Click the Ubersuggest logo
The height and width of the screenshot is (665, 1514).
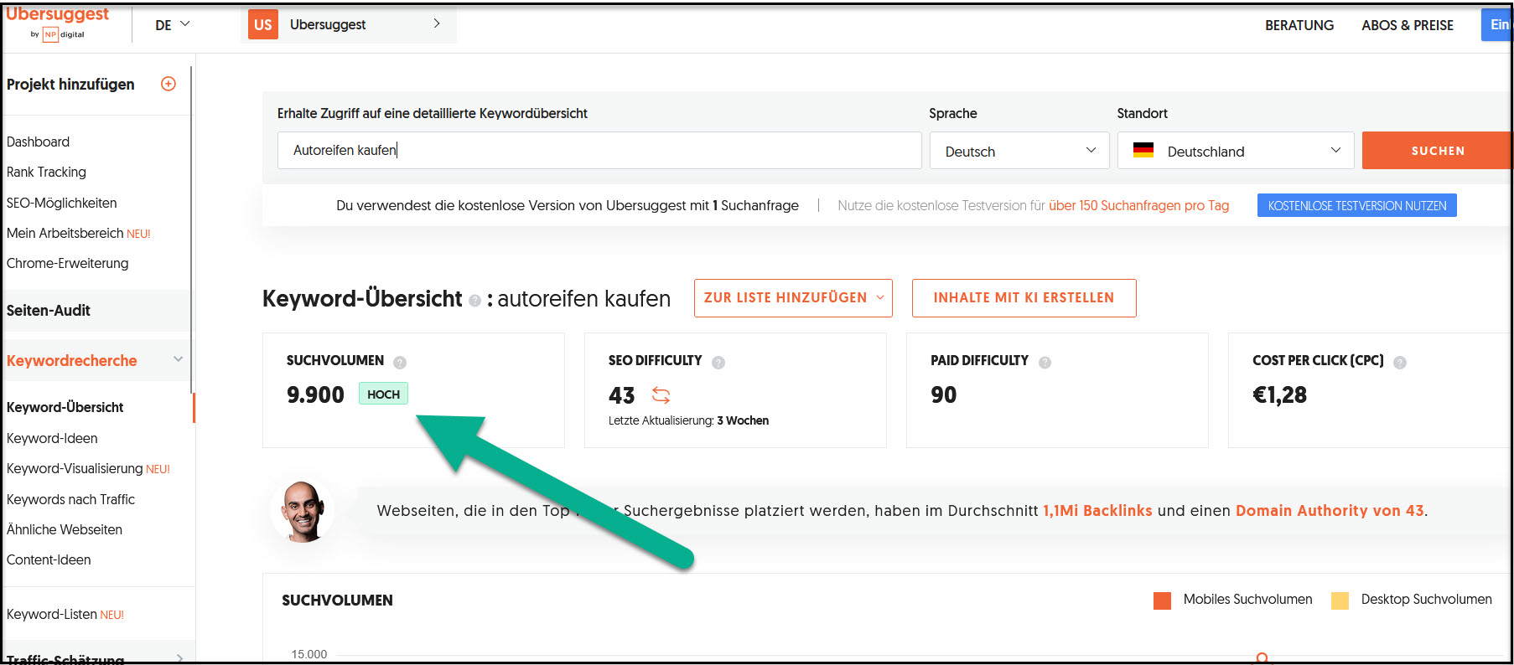coord(57,23)
